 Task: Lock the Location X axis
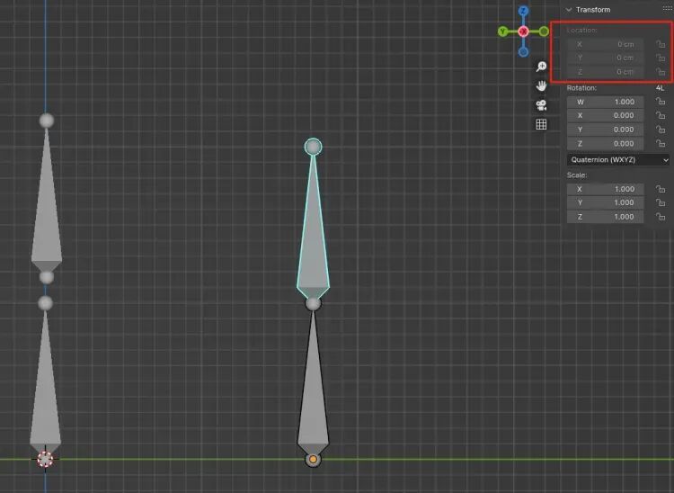click(661, 44)
